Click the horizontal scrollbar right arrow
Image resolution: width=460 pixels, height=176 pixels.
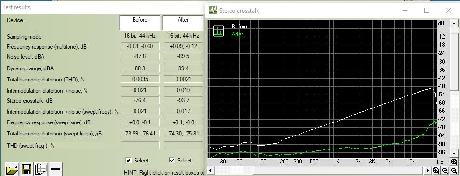[x=428, y=170]
